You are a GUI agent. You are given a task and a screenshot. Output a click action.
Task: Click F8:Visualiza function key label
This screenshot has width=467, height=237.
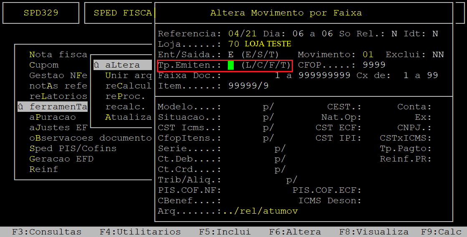(374, 232)
